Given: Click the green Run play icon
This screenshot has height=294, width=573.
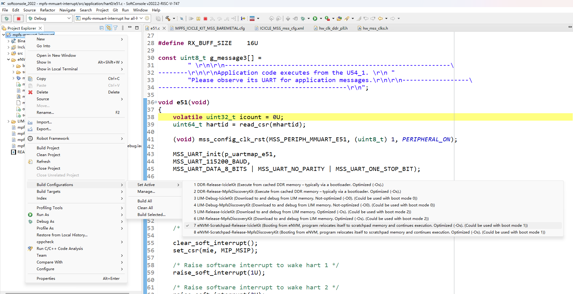Looking at the screenshot, I should pos(315,19).
